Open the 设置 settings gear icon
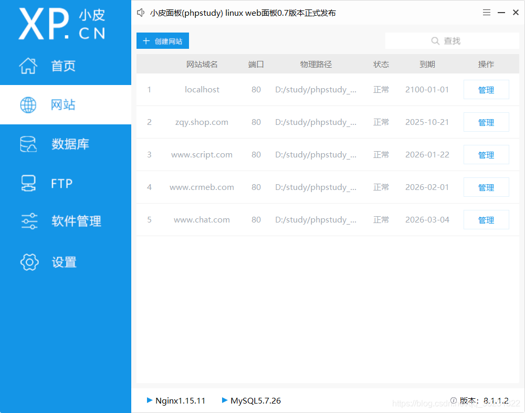The width and height of the screenshot is (525, 413). coord(28,262)
